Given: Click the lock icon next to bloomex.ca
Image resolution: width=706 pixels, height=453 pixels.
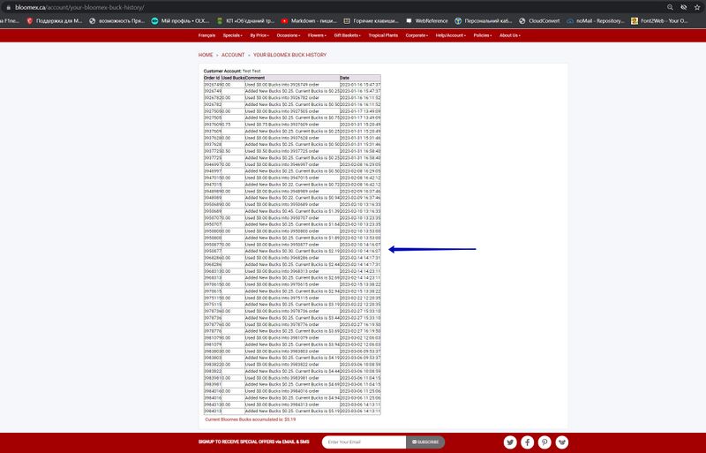Looking at the screenshot, I should [x=8, y=8].
